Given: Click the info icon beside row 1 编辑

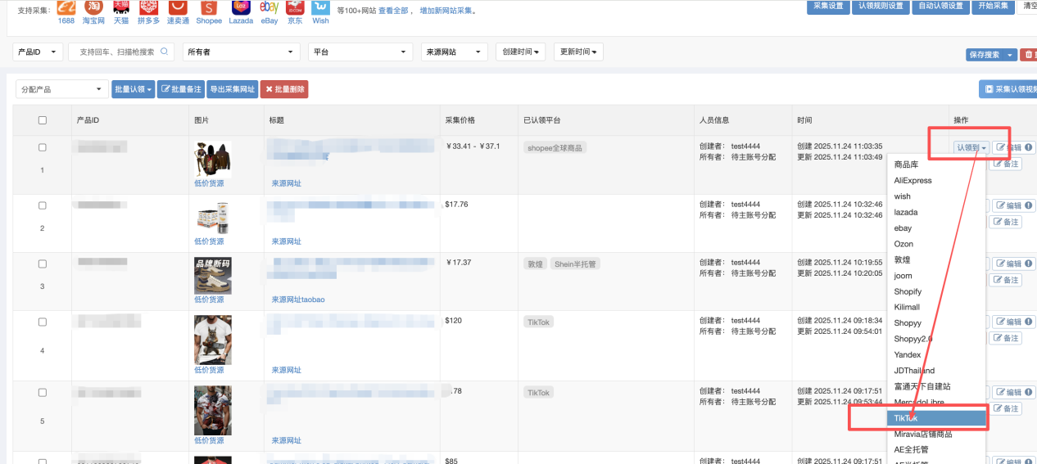Looking at the screenshot, I should coord(1029,148).
